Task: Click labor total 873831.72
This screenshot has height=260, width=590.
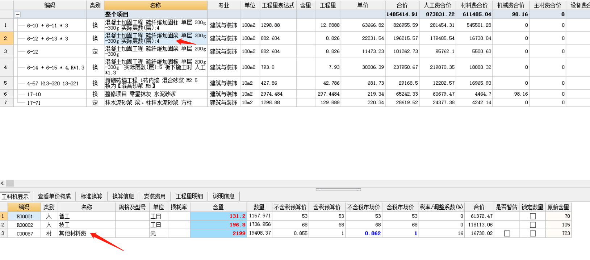Action: pos(438,14)
